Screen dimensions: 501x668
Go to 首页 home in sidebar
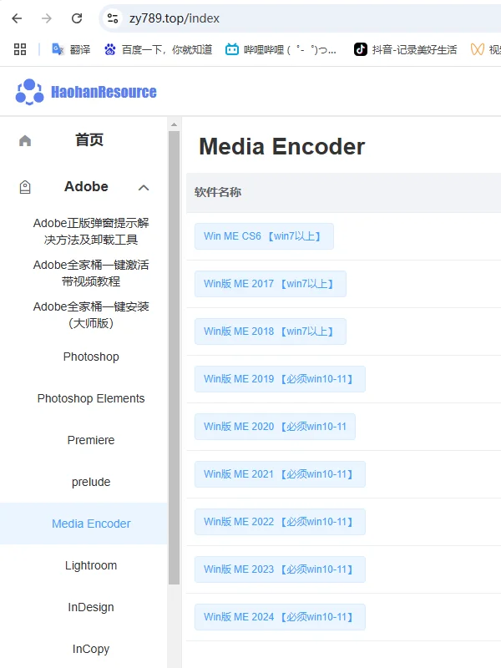(89, 140)
